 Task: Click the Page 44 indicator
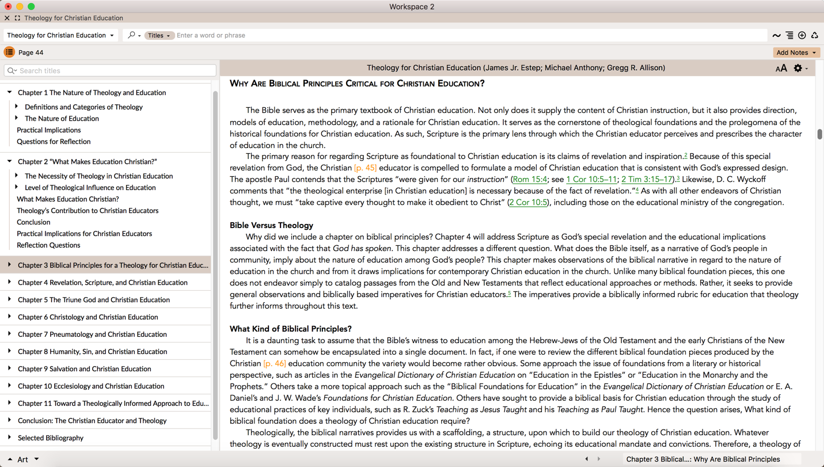pyautogui.click(x=31, y=52)
